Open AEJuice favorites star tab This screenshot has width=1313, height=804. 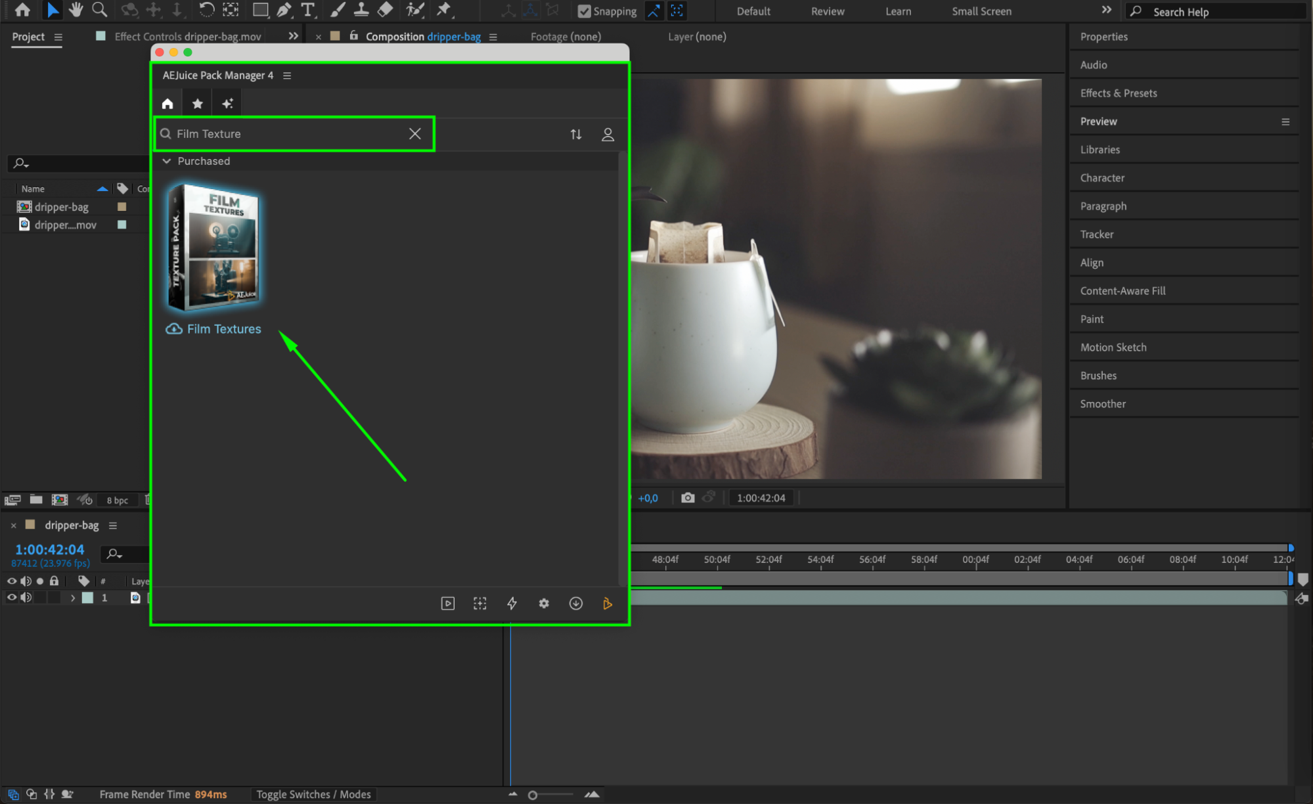point(197,103)
